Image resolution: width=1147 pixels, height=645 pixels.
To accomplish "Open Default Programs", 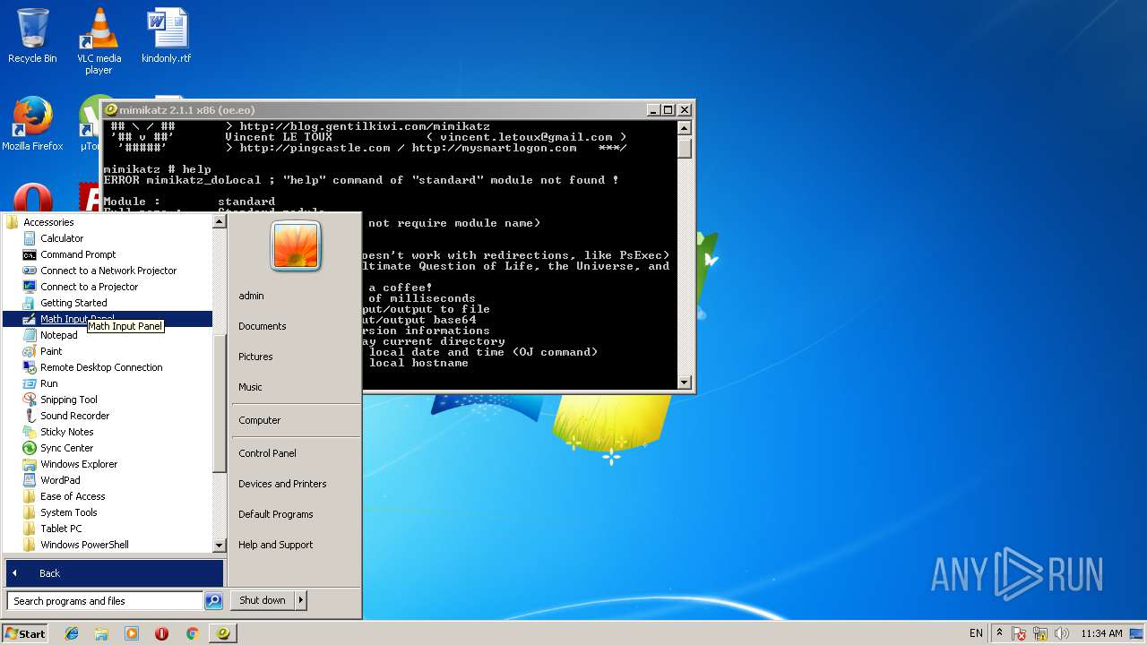I will click(x=275, y=514).
